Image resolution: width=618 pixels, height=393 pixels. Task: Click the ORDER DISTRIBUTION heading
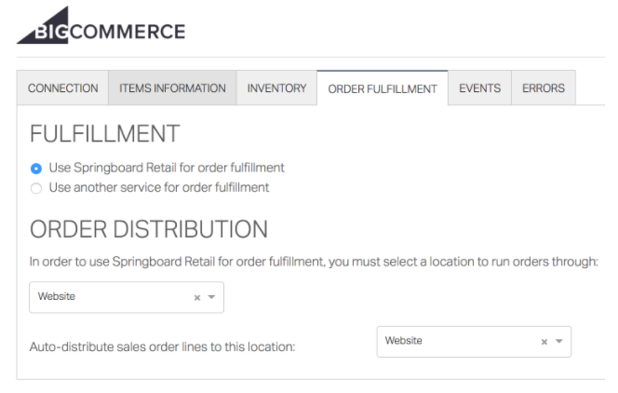(x=149, y=229)
